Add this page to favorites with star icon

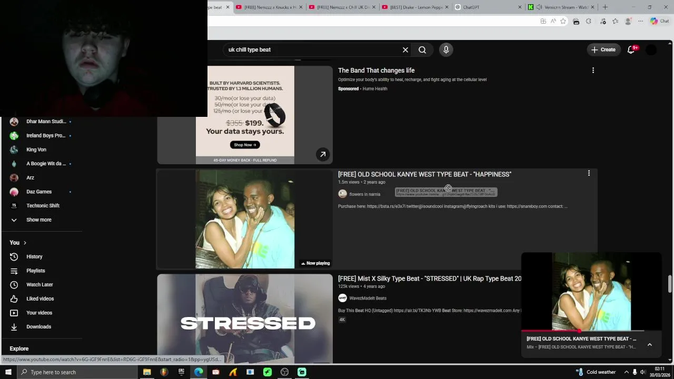(563, 21)
